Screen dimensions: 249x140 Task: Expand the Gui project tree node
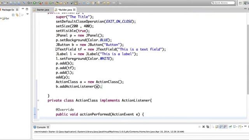coord(1,18)
